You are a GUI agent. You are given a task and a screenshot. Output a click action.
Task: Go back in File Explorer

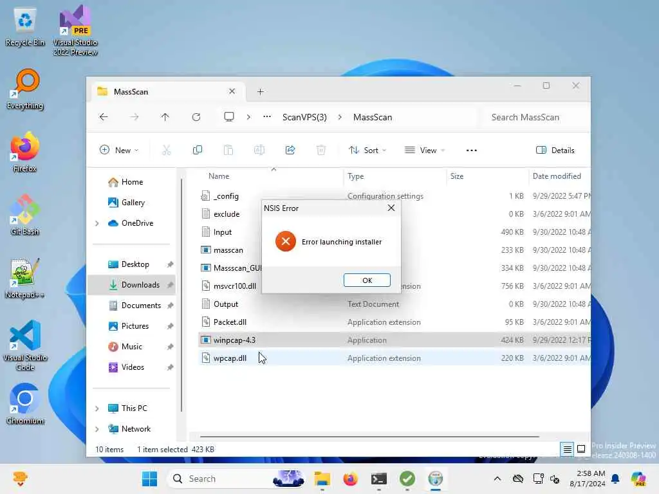(104, 117)
